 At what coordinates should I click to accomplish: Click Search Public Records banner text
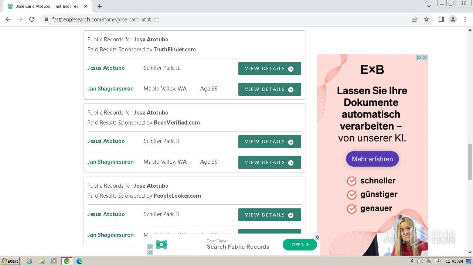tap(238, 247)
